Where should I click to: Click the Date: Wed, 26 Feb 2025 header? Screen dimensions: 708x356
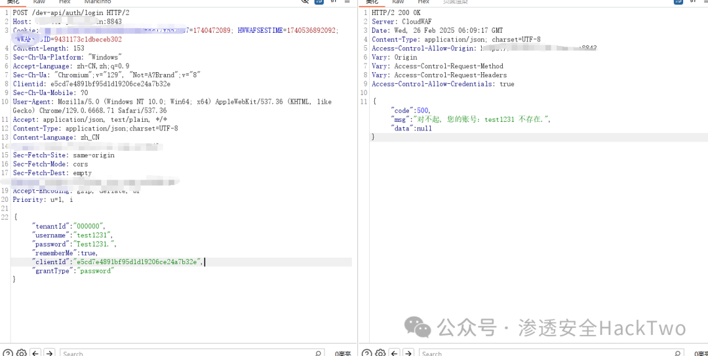coord(437,30)
